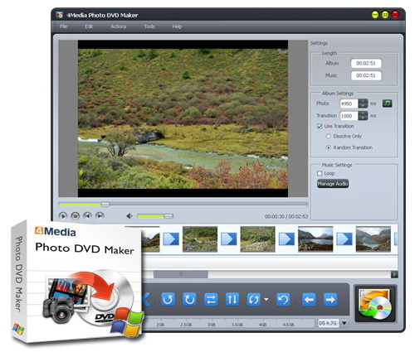
Task: Open the Help menu
Action: (177, 27)
